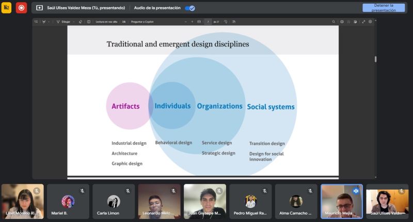Click the yellow captions-off icon

[6, 8]
